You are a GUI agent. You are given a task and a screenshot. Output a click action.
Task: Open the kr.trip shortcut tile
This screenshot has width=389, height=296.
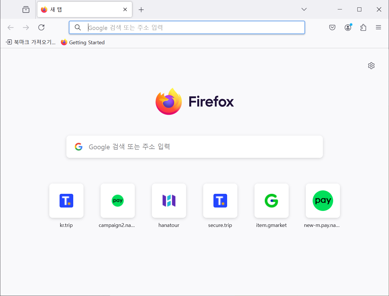tap(66, 201)
